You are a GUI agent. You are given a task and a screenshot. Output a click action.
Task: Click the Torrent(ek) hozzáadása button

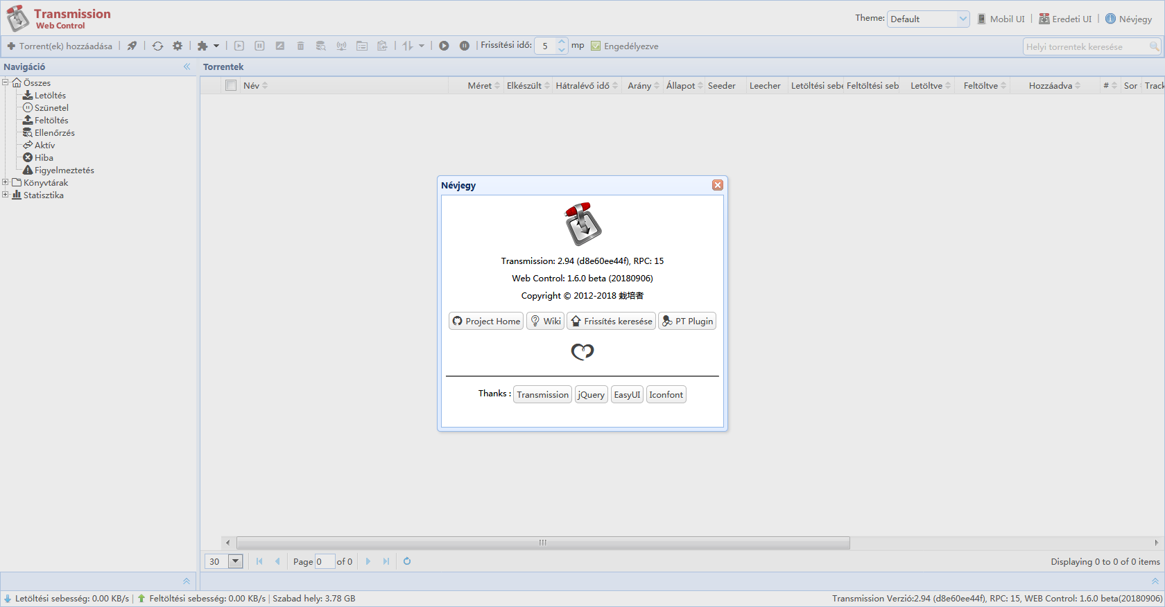coord(60,46)
